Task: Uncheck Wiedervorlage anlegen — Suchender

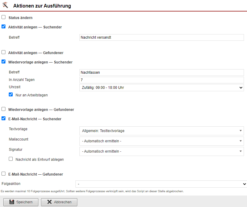Action: tap(4, 62)
